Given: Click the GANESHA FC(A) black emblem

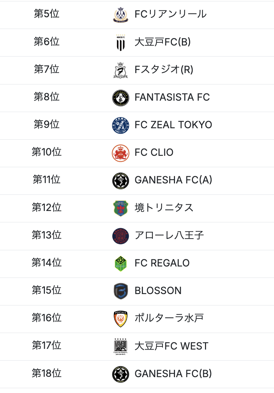Looking at the screenshot, I should (x=120, y=181).
